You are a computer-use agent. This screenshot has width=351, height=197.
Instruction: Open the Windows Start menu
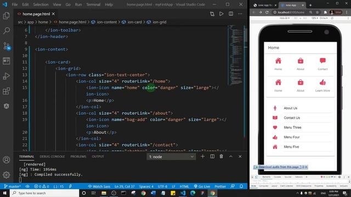5,193
